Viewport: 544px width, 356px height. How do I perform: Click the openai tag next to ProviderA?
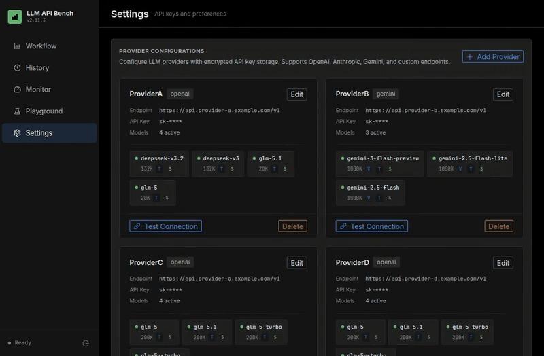click(180, 94)
